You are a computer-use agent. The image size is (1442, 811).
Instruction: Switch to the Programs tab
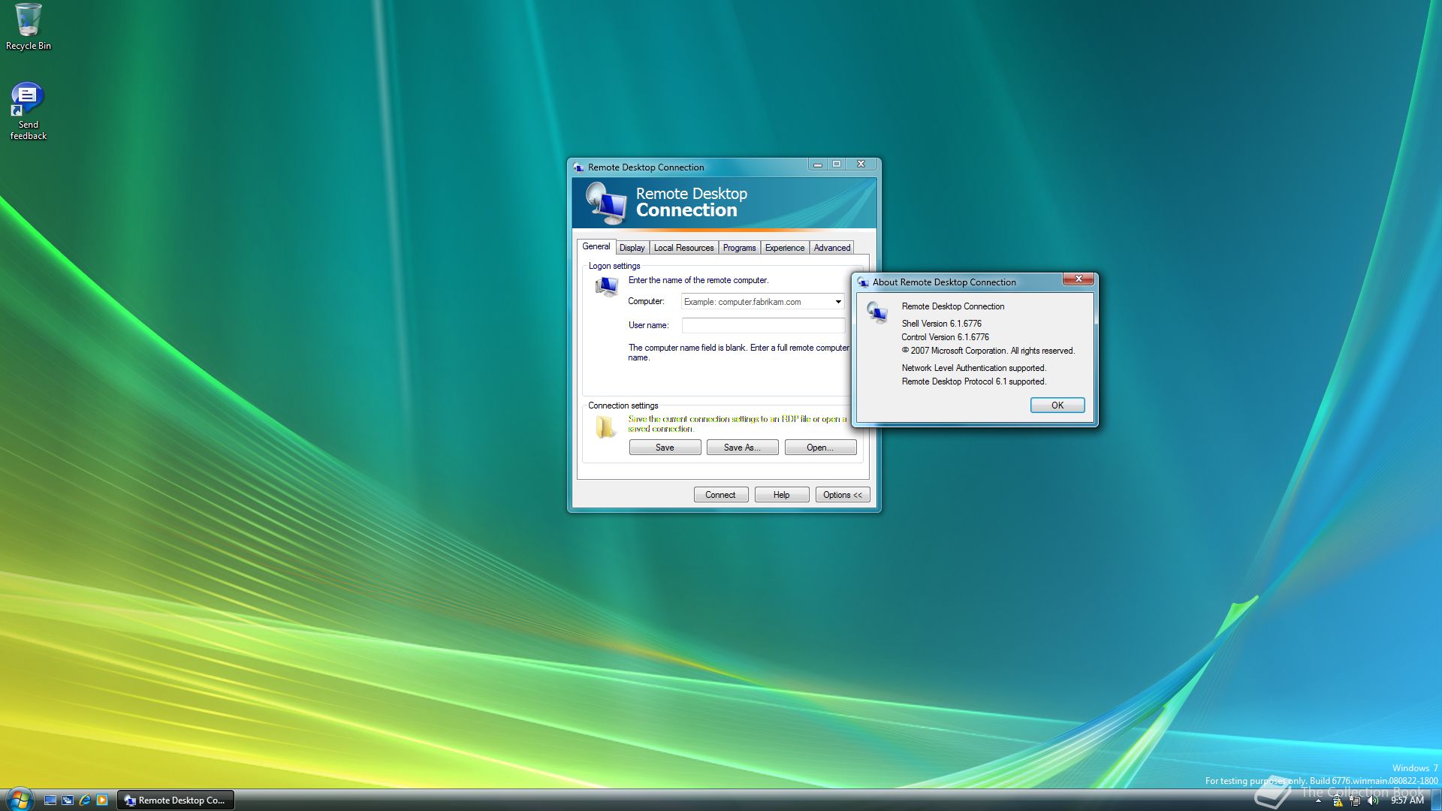(x=739, y=248)
